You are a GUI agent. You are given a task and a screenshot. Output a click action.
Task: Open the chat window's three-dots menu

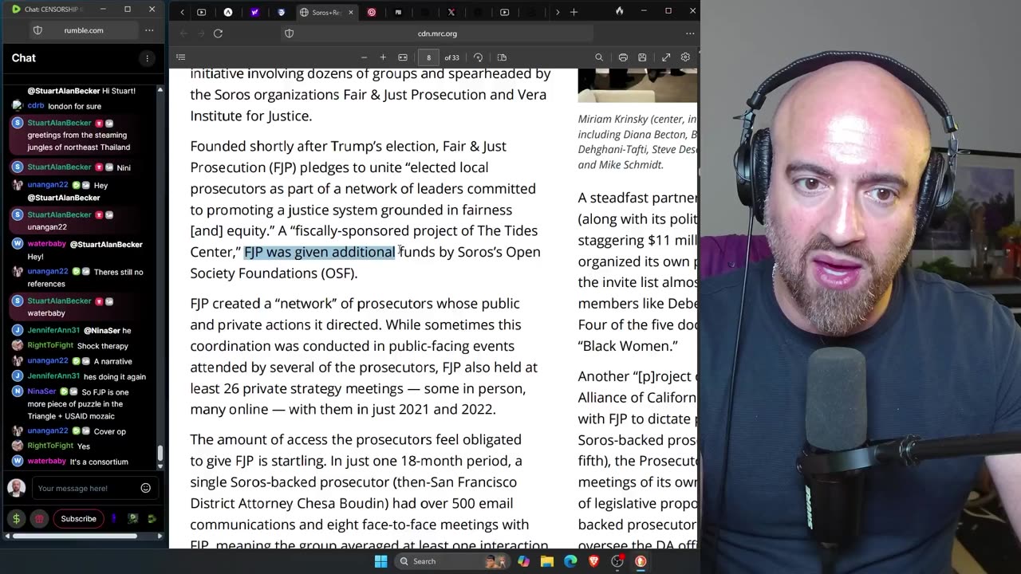(x=149, y=30)
